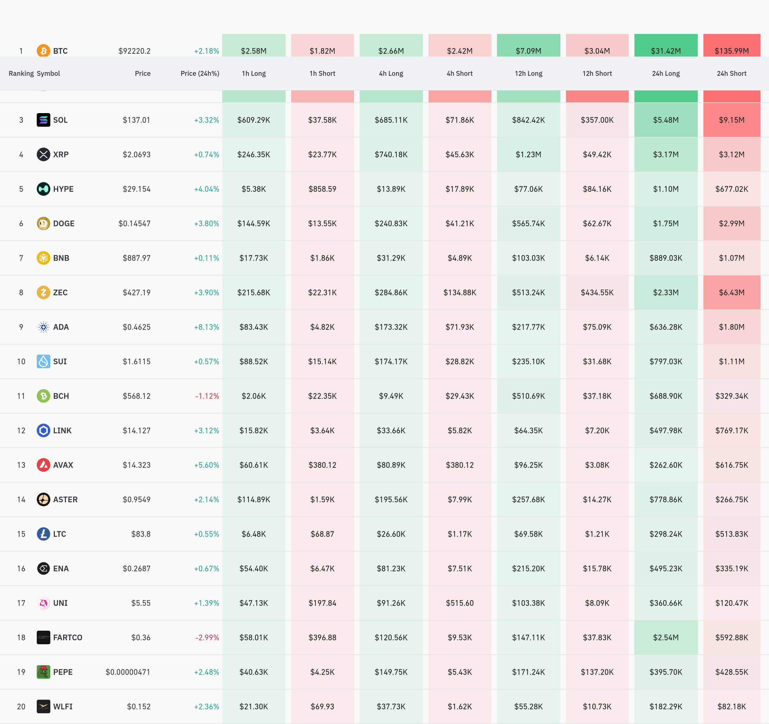
Task: Click the FARTCO token icon
Action: pos(43,637)
